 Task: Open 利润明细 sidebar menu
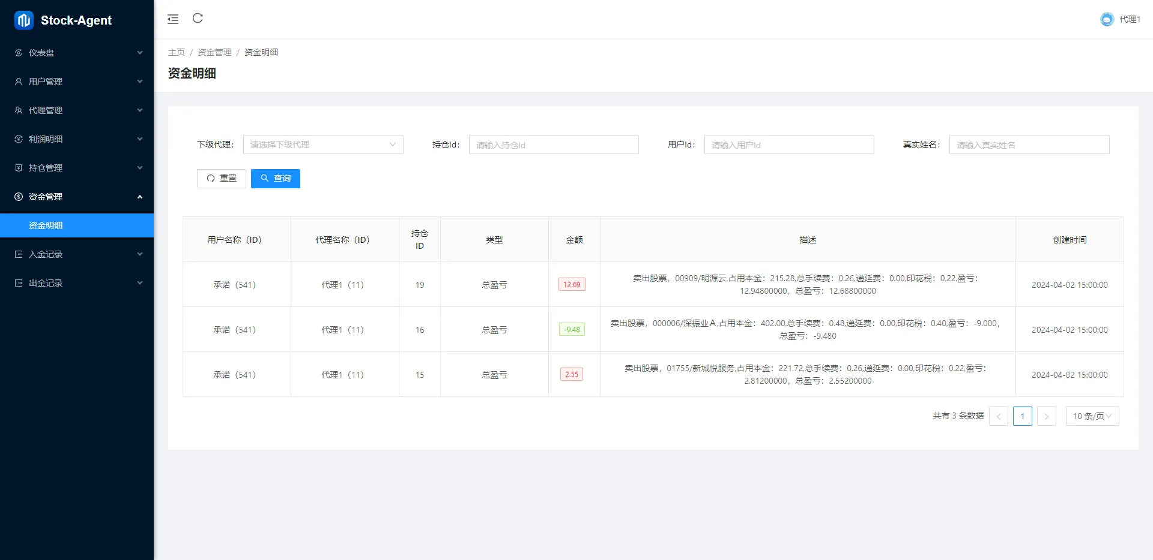pos(77,139)
